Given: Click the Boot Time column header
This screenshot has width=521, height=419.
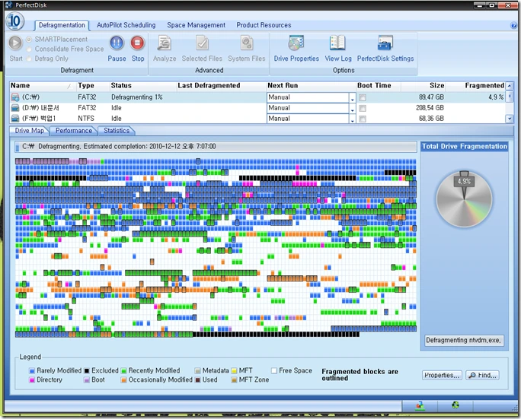Looking at the screenshot, I should tap(378, 86).
